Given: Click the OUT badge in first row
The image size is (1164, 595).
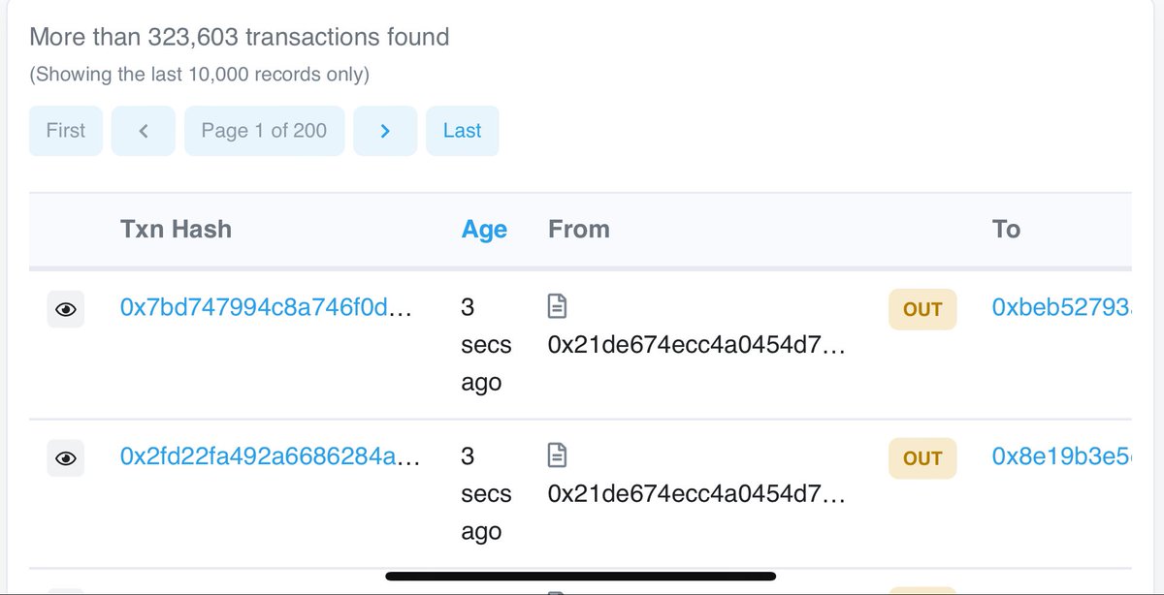Looking at the screenshot, I should tap(922, 309).
